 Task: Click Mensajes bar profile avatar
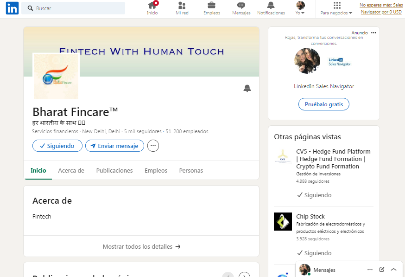coord(304,270)
